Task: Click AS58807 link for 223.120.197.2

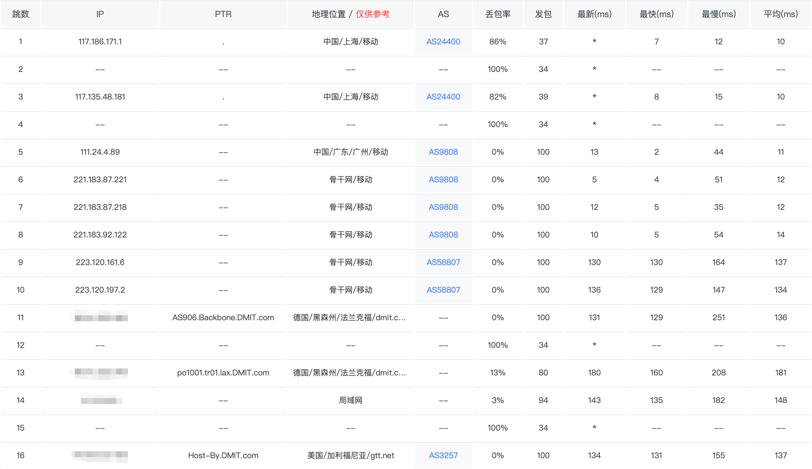Action: point(443,290)
